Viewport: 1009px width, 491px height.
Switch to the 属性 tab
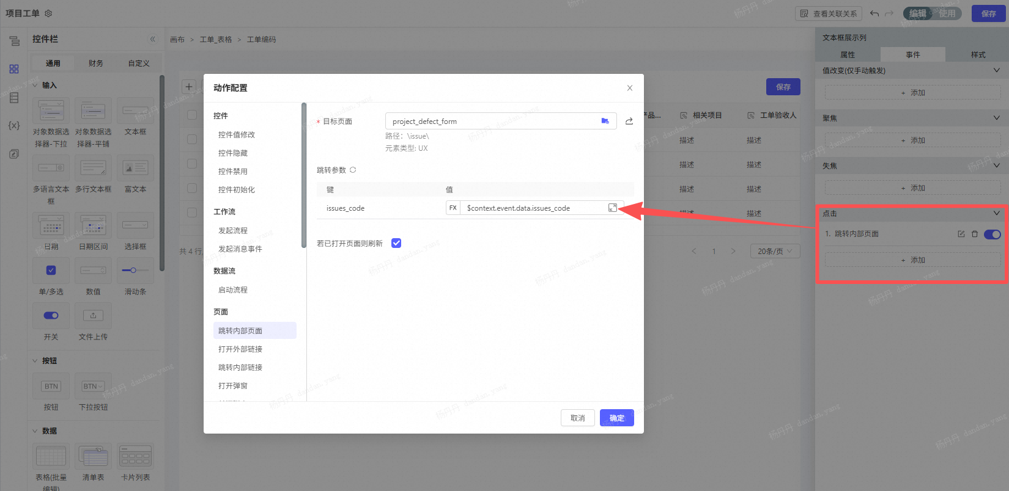pyautogui.click(x=848, y=54)
